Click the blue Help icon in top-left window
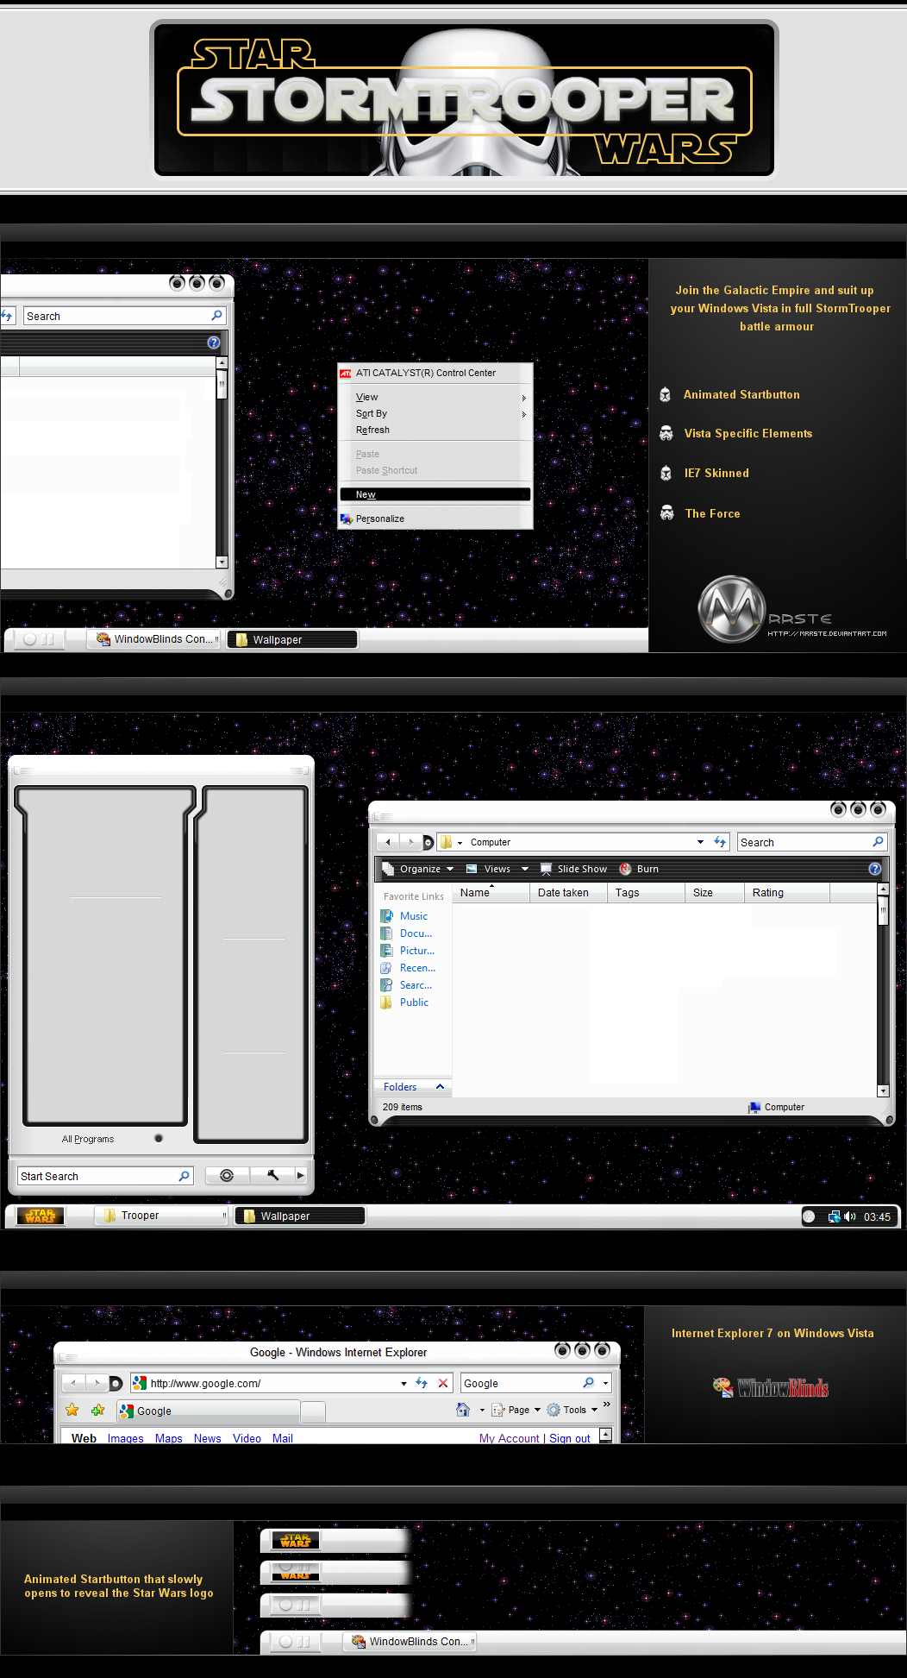The height and width of the screenshot is (1678, 907). (214, 343)
